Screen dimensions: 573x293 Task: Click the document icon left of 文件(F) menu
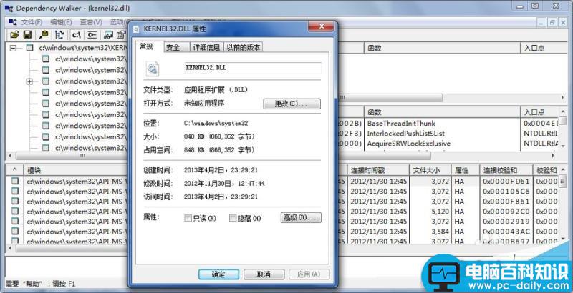(12, 22)
